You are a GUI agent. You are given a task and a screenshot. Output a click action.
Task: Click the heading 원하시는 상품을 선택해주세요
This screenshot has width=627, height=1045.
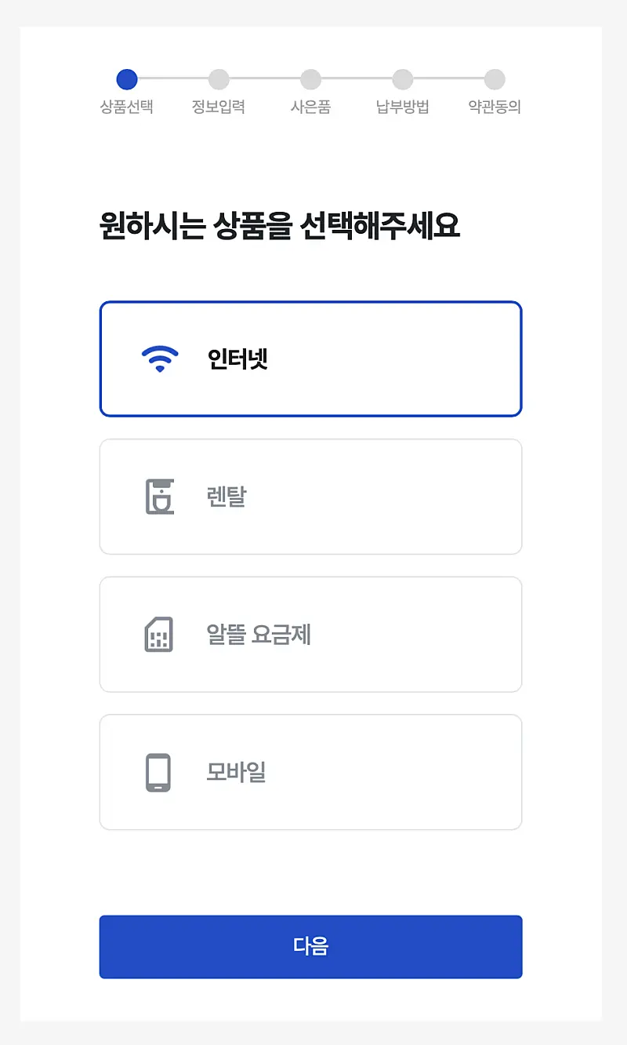coord(280,227)
